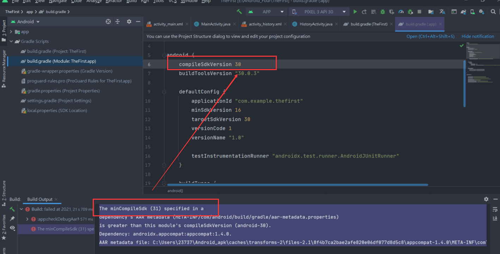Select build.gradle (Project: TheFirst) in tree

56,51
